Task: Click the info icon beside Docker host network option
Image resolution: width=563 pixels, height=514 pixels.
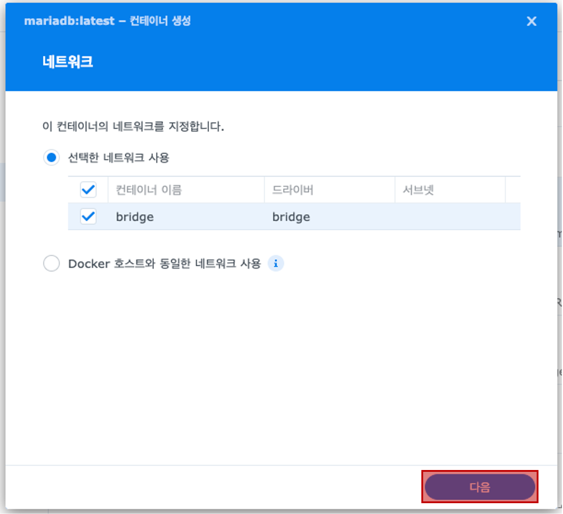Action: click(x=276, y=264)
